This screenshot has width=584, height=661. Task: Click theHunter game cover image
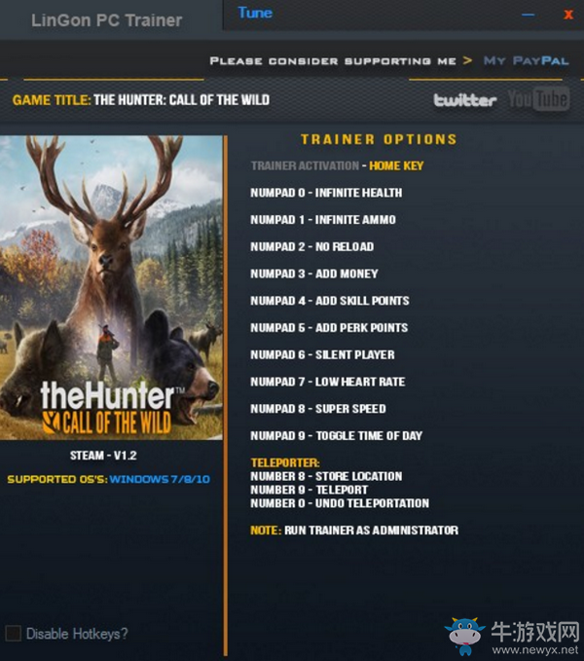click(x=111, y=287)
